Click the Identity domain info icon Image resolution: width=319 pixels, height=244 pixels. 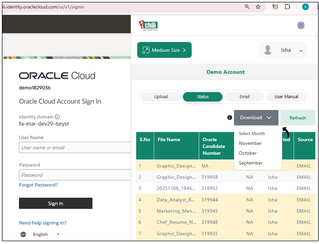[x=58, y=117]
